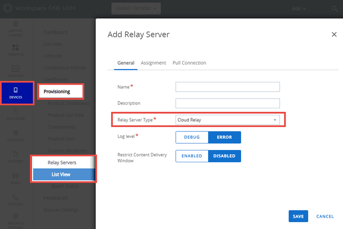The width and height of the screenshot is (343, 229).
Task: Click the Cancel button
Action: point(325,217)
